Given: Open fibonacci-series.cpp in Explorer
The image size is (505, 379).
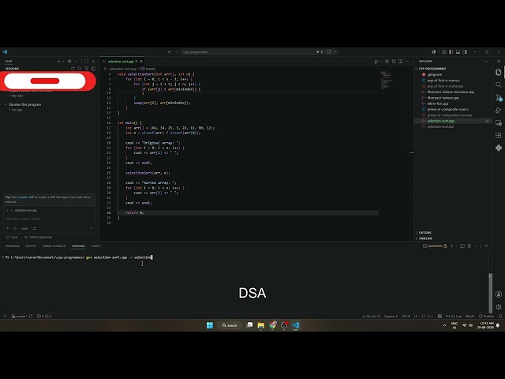Looking at the screenshot, I should click(x=443, y=98).
